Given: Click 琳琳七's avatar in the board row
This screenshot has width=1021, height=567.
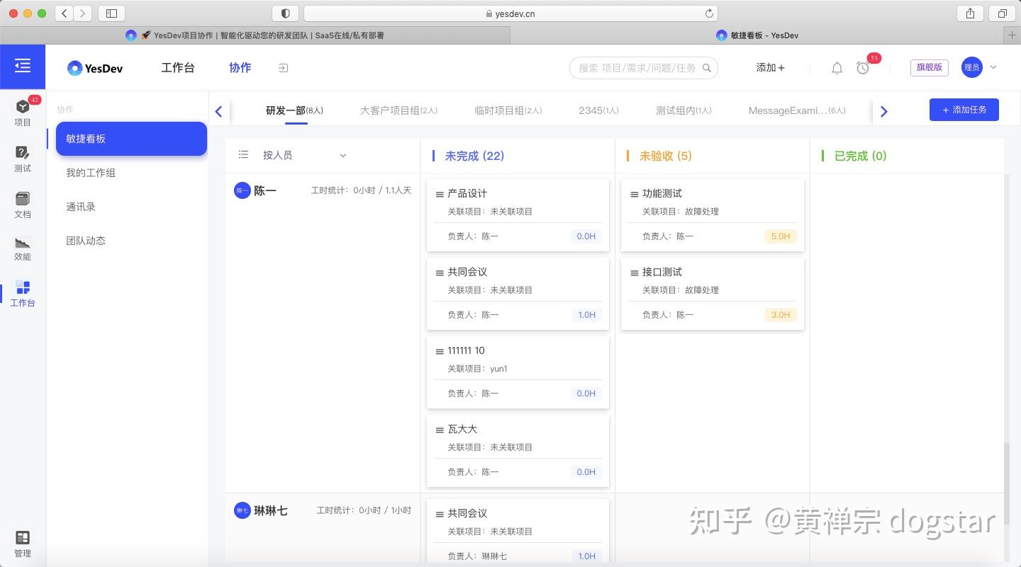Looking at the screenshot, I should pos(242,510).
